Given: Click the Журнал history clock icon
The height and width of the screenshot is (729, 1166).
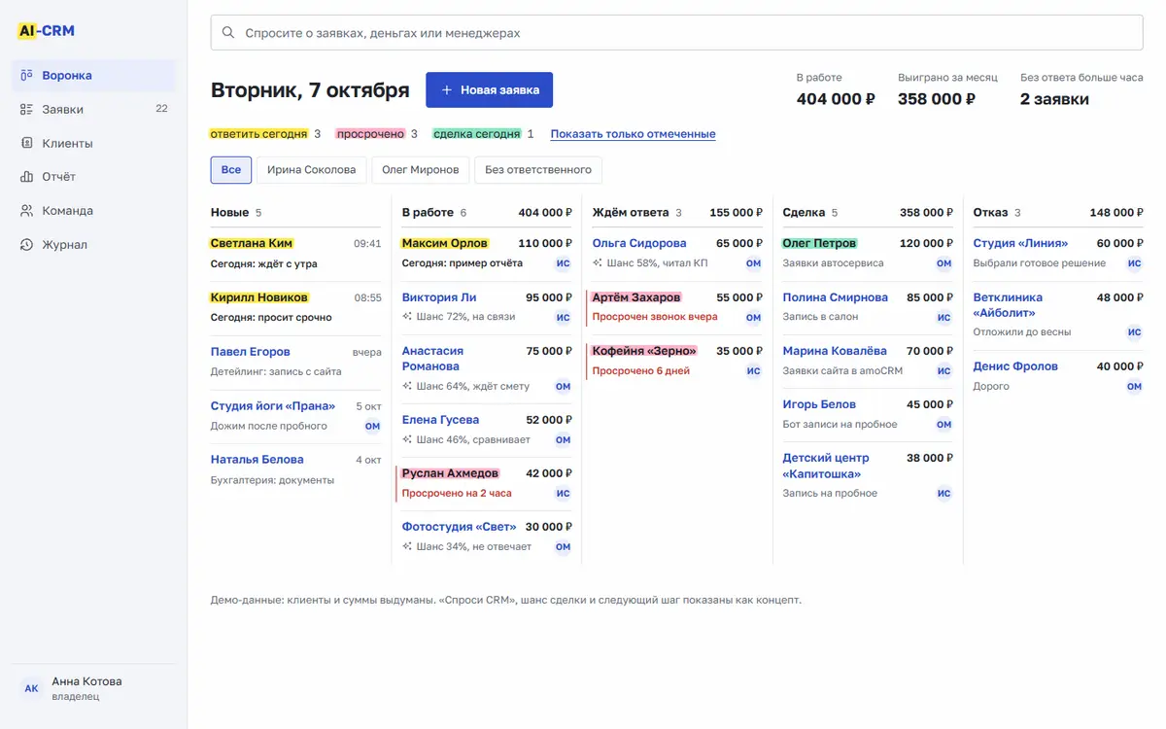Looking at the screenshot, I should click(x=27, y=245).
